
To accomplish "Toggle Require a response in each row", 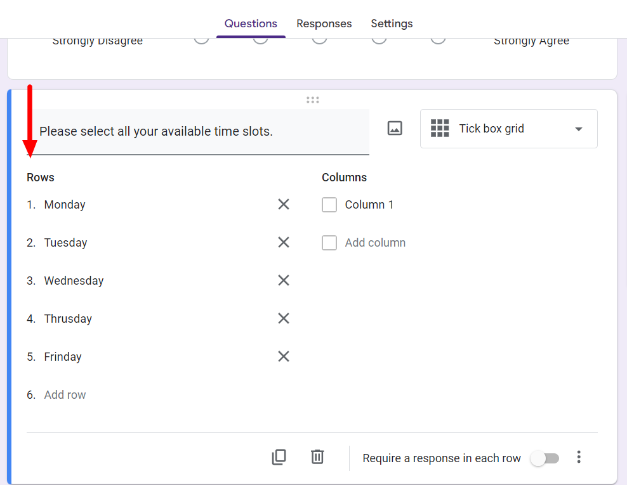I will tap(545, 458).
